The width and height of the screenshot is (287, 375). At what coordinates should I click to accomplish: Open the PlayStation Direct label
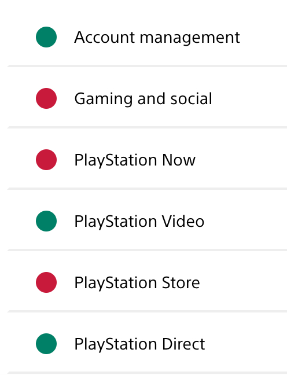click(139, 344)
